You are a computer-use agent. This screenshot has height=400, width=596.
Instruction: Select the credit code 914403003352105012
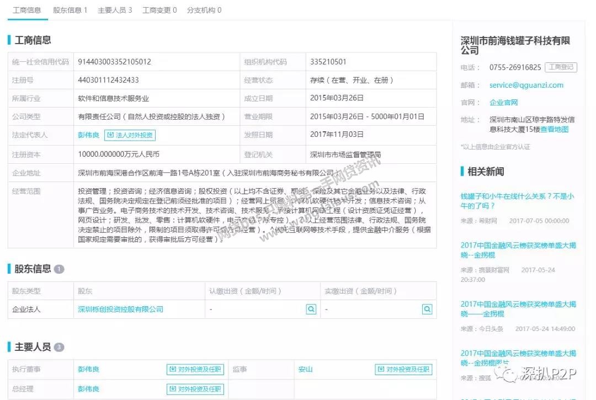click(114, 62)
